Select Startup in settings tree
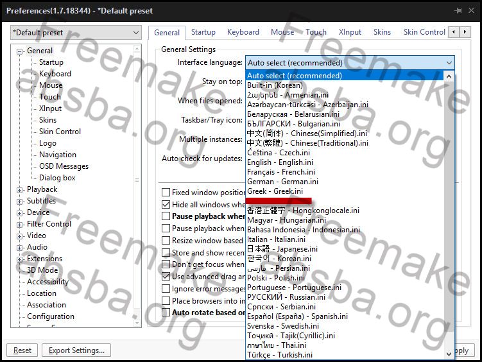This screenshot has height=362, width=482. [51, 62]
